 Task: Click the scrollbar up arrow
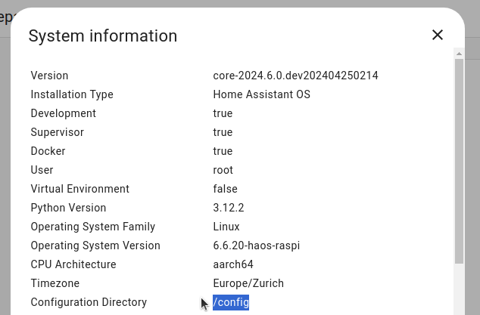pyautogui.click(x=459, y=54)
